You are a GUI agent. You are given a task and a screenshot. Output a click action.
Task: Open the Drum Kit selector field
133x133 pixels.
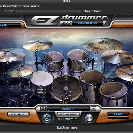[x=10, y=25]
